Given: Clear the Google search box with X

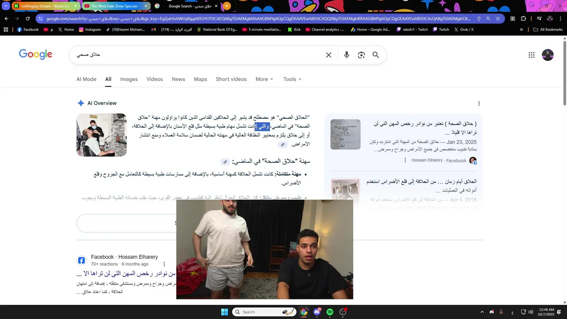Looking at the screenshot, I should pyautogui.click(x=329, y=55).
